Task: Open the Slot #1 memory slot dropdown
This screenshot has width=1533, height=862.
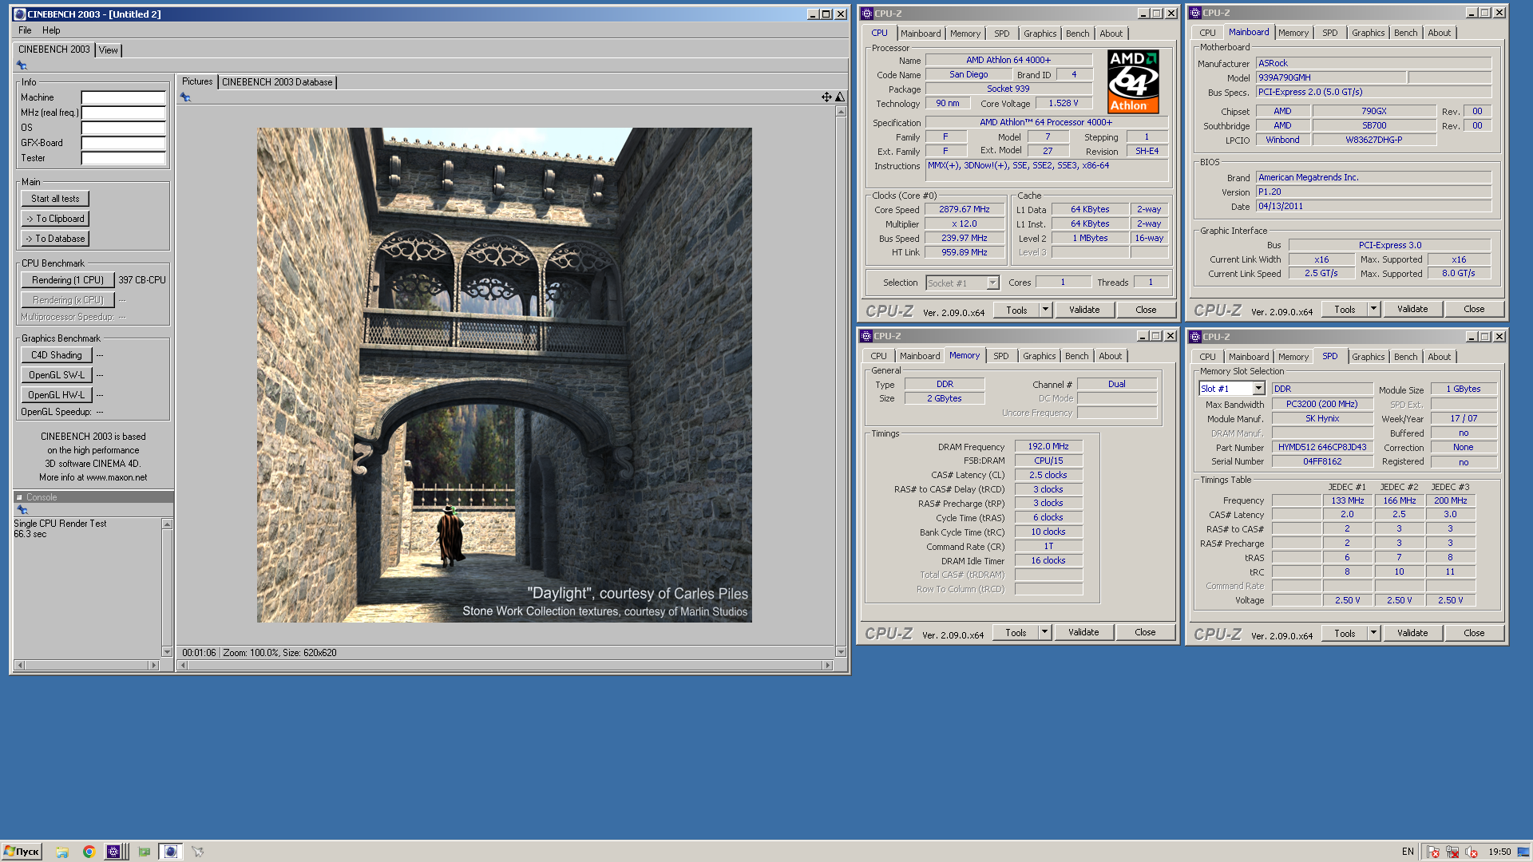Action: [1258, 389]
